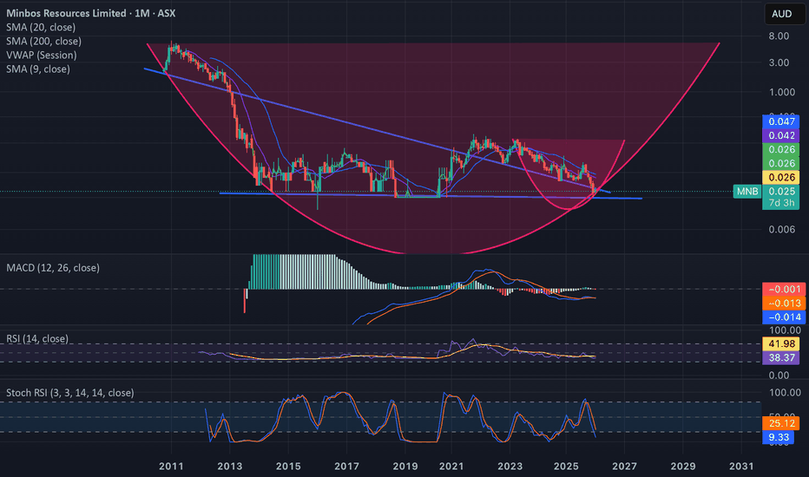Open the MACD (12, 26, close) indicator label
The image size is (809, 477).
(52, 268)
